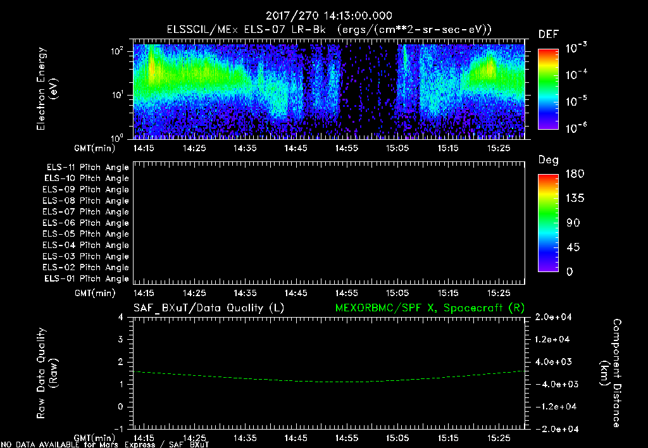This screenshot has width=648, height=448.
Task: Click the ELS-10 Pitch Angle row label
Action: [86, 178]
